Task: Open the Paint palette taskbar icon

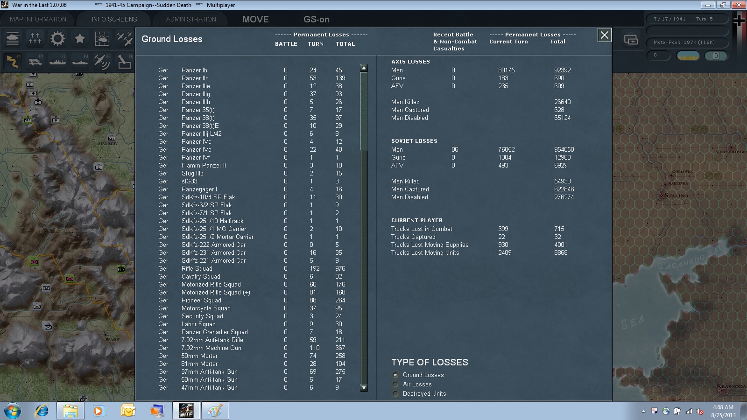Action: point(215,411)
